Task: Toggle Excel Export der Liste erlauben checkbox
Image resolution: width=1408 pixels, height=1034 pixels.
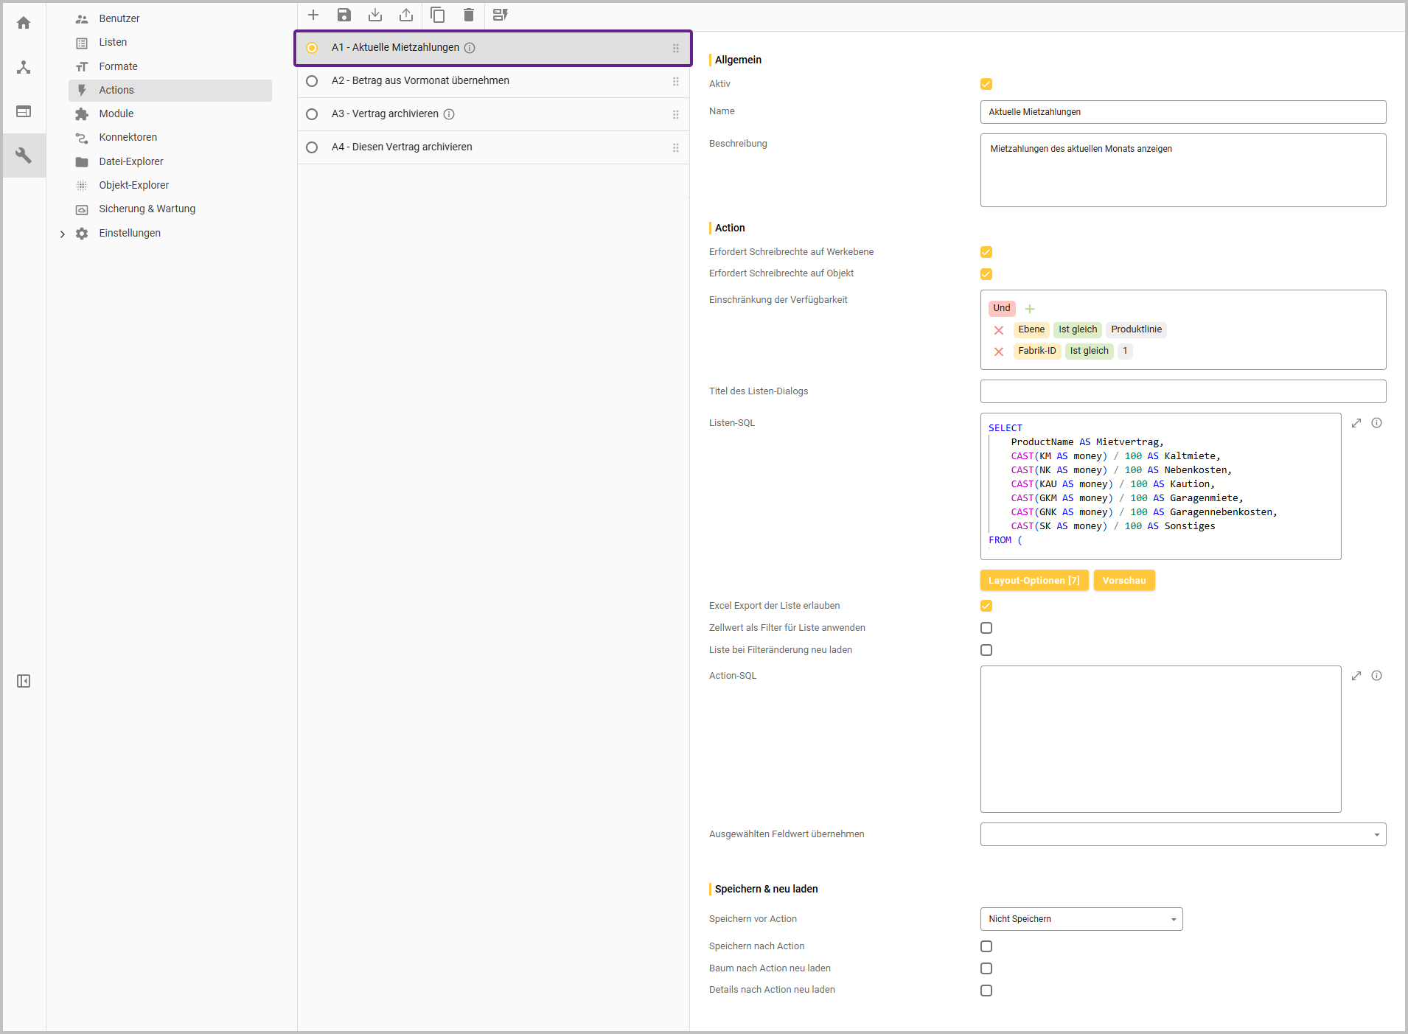Action: point(986,606)
